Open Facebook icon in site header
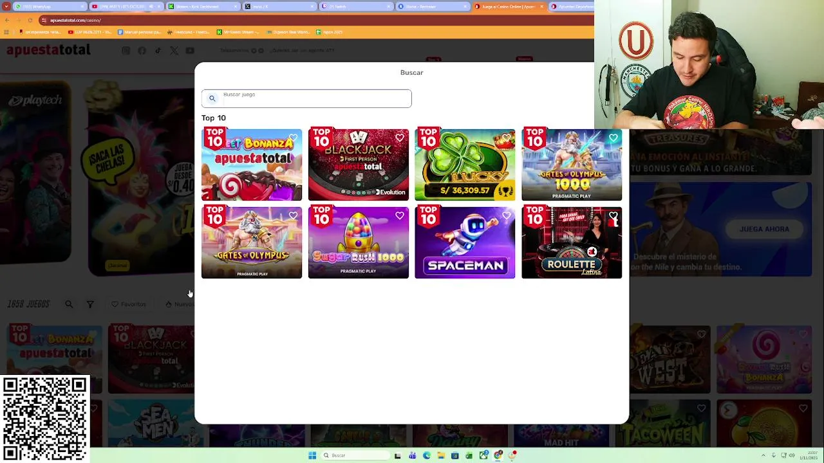 (x=142, y=50)
